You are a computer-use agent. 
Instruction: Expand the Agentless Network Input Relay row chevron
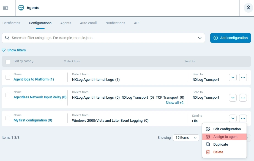click(233, 98)
